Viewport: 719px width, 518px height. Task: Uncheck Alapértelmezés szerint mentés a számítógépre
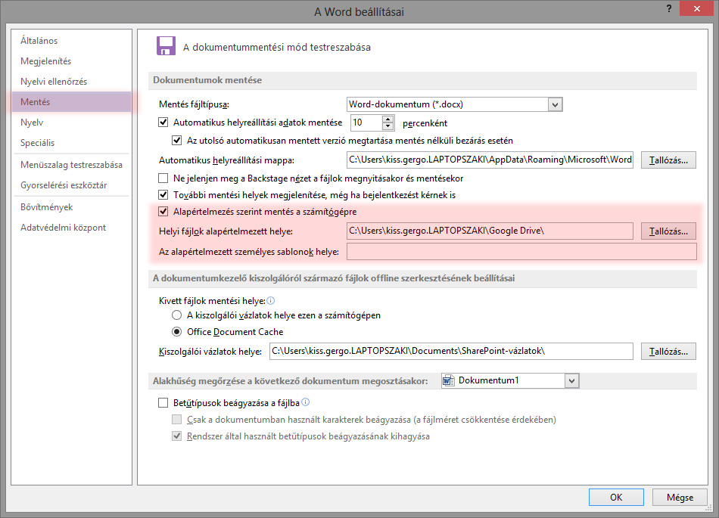(x=163, y=212)
